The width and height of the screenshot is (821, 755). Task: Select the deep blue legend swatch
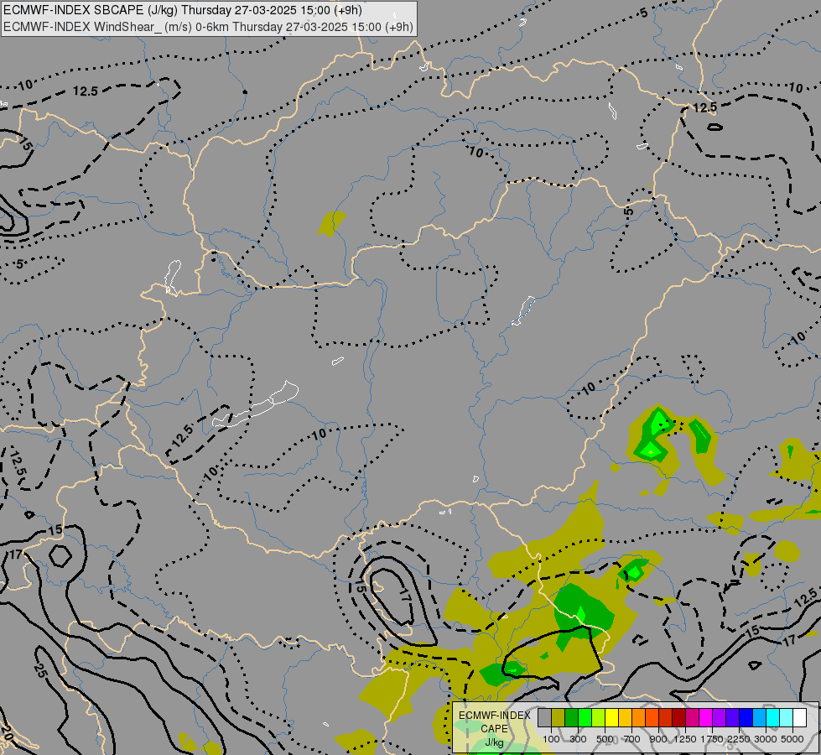746,718
